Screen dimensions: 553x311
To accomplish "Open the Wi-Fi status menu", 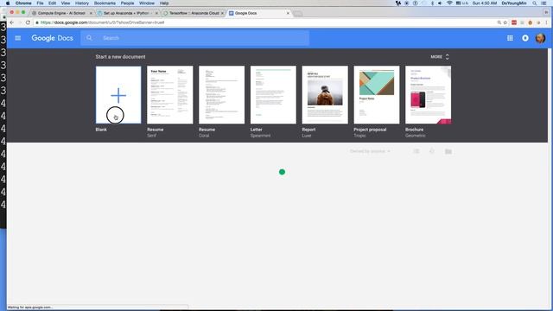I will [x=449, y=3].
